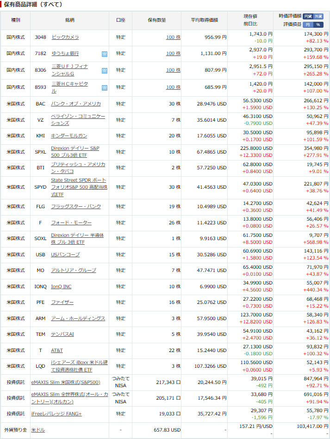330x439 pixels.
Task: Open the バンク・オブ・アメリカ stock page
Action: 75,104
